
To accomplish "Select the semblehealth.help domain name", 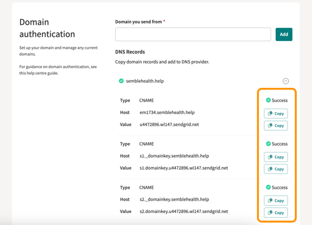I will point(145,81).
